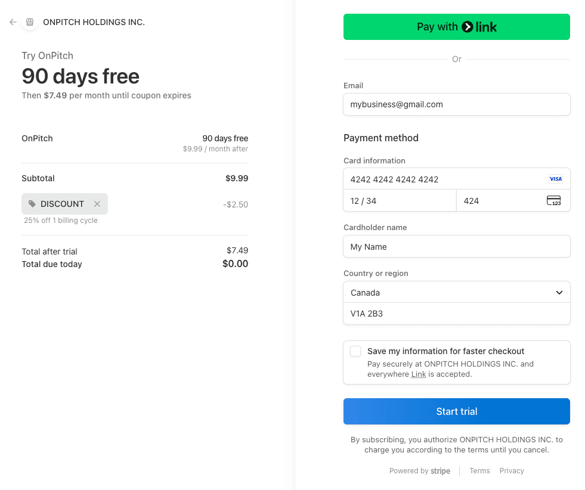The image size is (585, 490).
Task: Click the Start trial button
Action: pyautogui.click(x=456, y=411)
